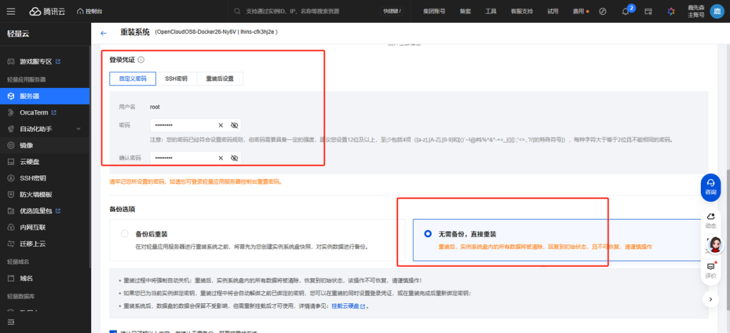Click the SSH密钥 sidebar icon
Image resolution: width=730 pixels, height=333 pixels.
point(11,178)
